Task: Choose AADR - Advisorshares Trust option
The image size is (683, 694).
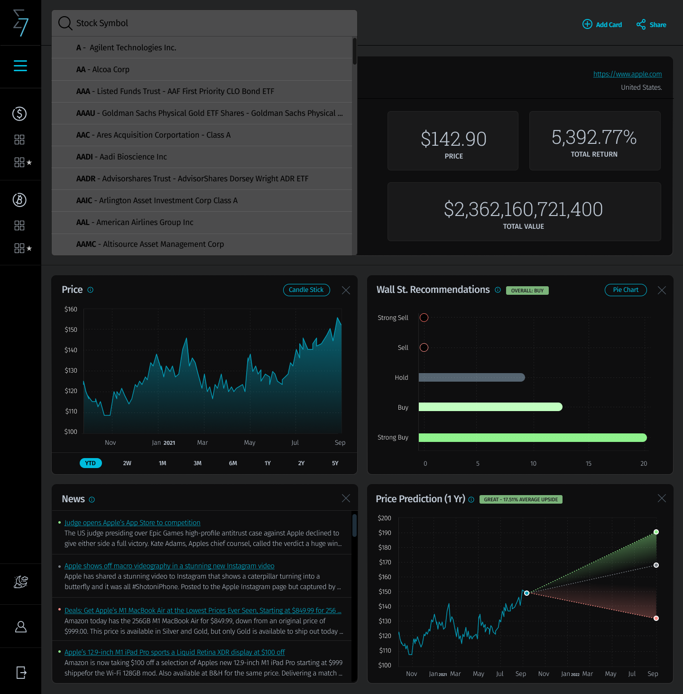Action: (x=202, y=178)
